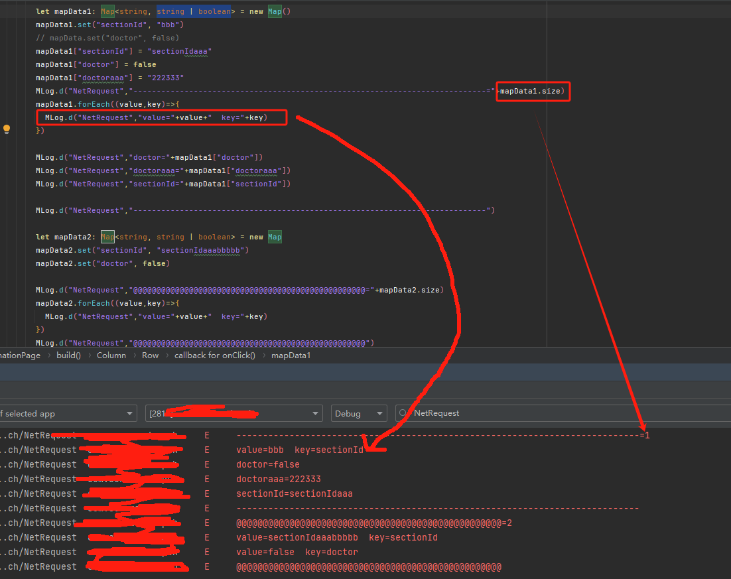
Task: Open the Debug log level dropdown
Action: 358,413
